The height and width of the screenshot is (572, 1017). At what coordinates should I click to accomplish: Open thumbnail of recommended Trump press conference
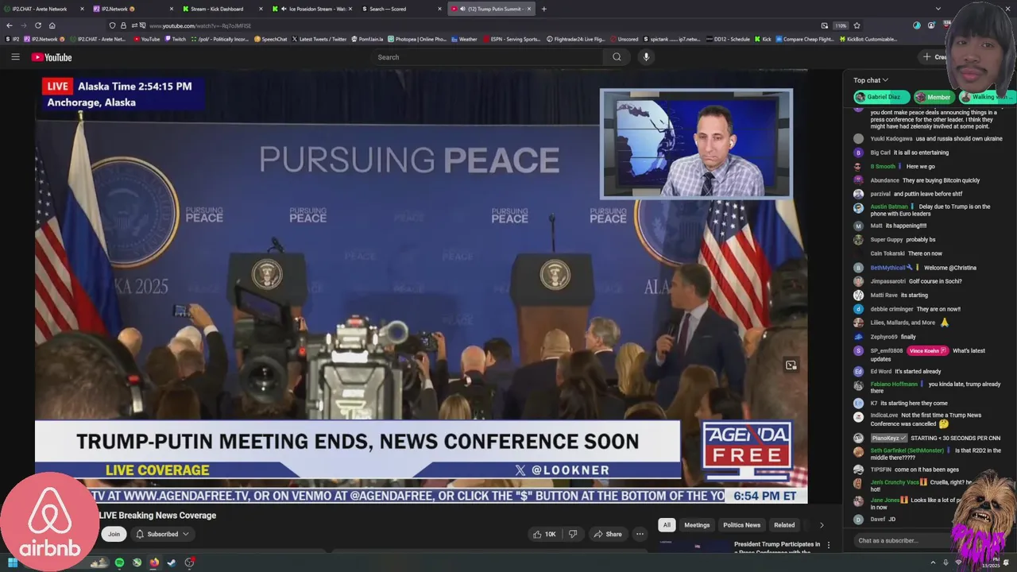click(695, 547)
